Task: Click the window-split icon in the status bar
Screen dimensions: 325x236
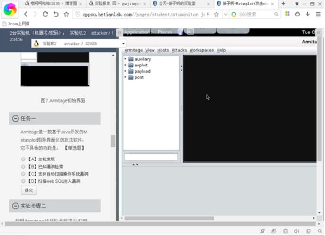Action: pyautogui.click(x=308, y=231)
